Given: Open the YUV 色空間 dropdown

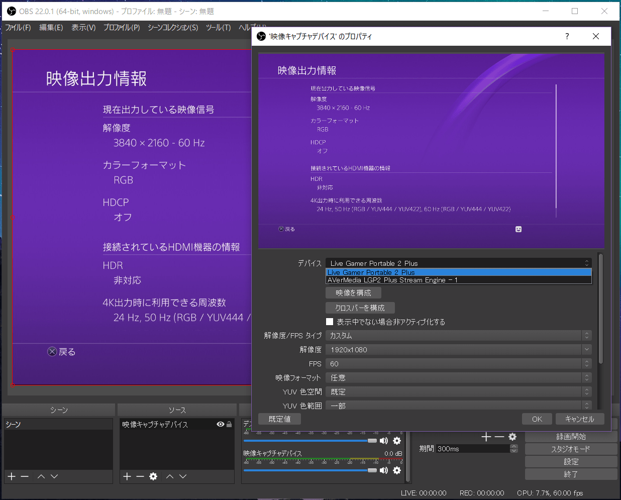Looking at the screenshot, I should 459,392.
